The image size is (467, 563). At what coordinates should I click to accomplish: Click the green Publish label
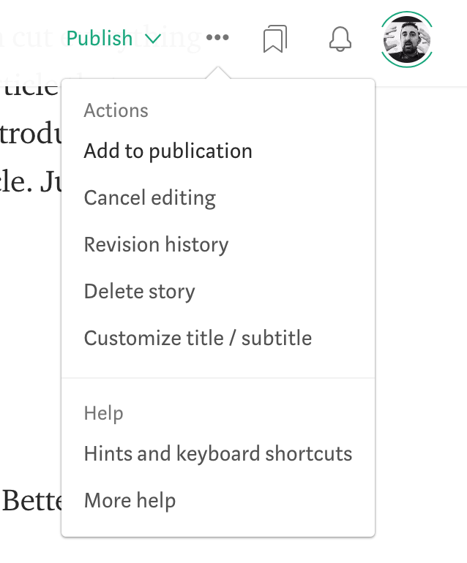(x=100, y=38)
